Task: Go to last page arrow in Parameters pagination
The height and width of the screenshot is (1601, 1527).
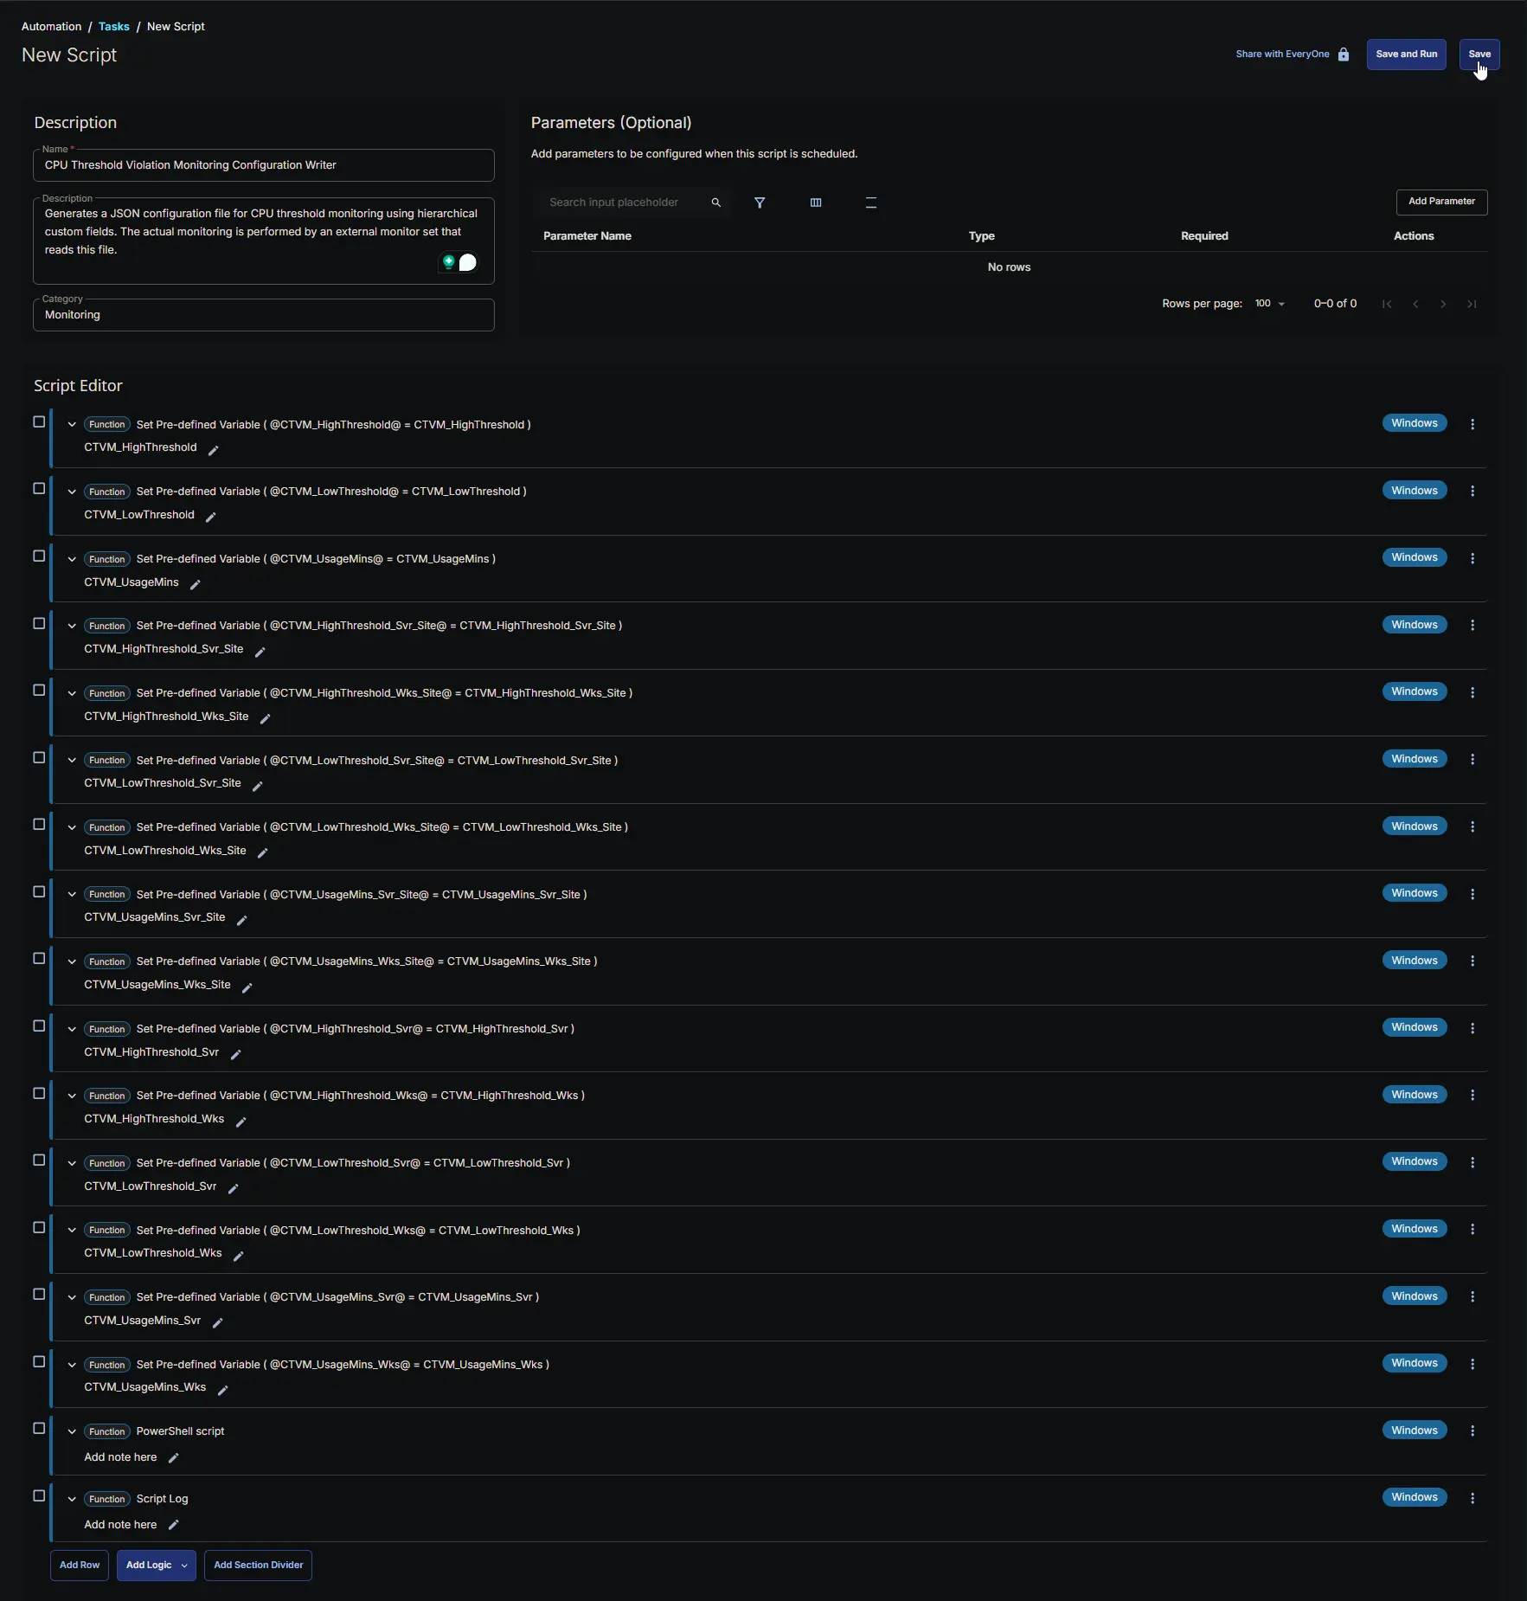Action: coord(1472,304)
